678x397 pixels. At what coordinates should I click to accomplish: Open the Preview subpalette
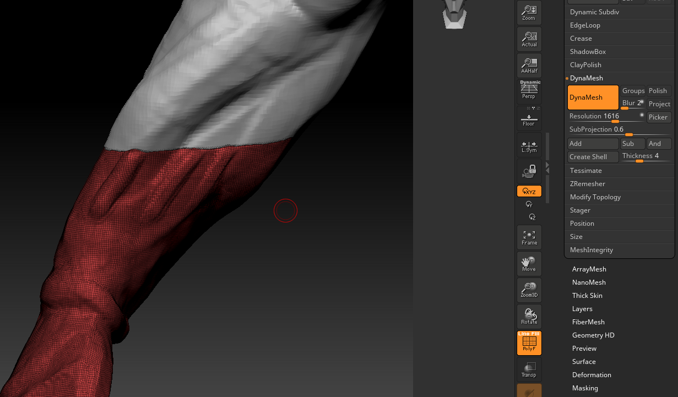click(584, 349)
